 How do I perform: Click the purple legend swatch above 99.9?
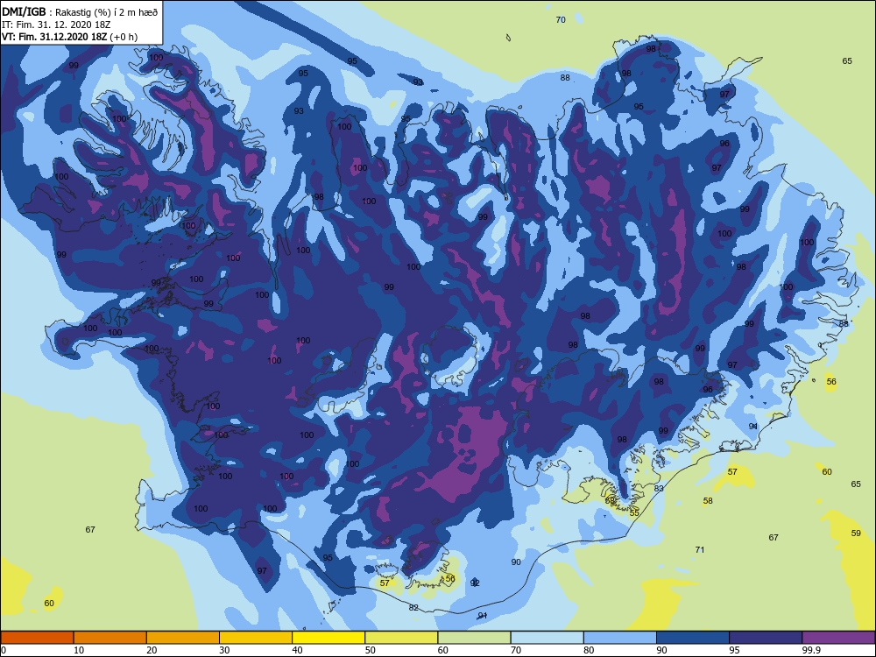[x=838, y=638]
